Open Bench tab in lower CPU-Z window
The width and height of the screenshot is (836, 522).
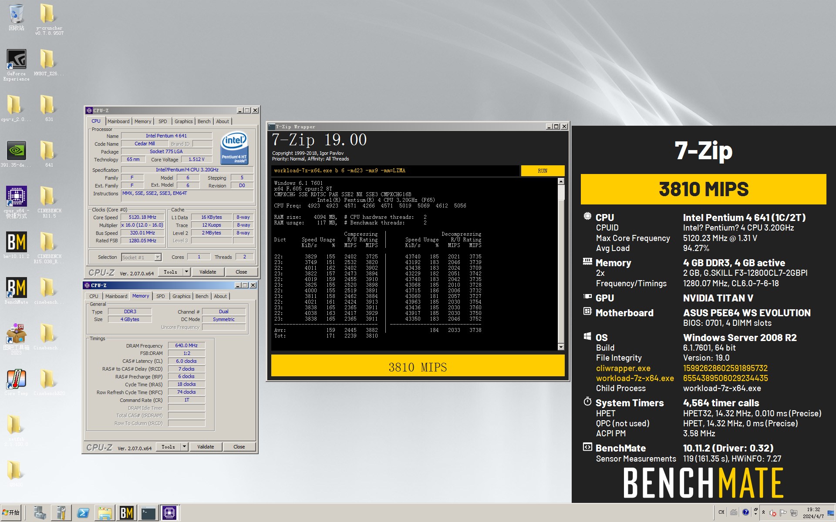pos(202,296)
